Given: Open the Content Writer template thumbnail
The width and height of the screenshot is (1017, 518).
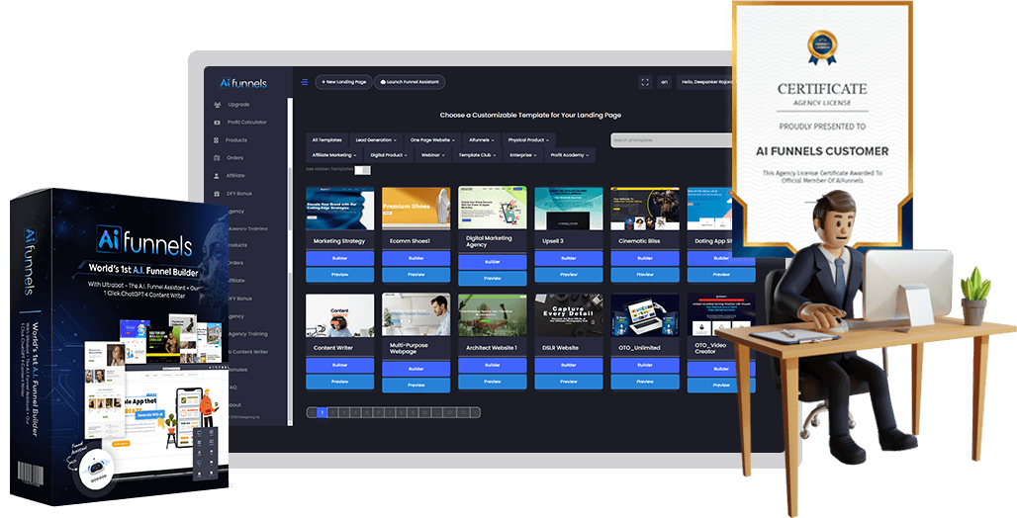Looking at the screenshot, I should (340, 315).
